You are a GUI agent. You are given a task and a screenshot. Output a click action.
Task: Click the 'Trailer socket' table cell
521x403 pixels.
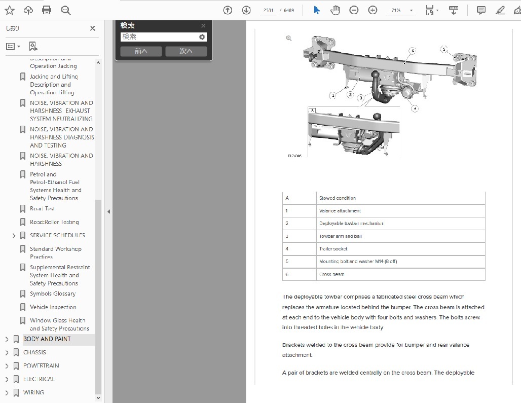[400, 249]
